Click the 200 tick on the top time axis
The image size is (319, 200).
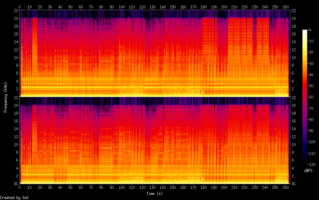click(224, 7)
